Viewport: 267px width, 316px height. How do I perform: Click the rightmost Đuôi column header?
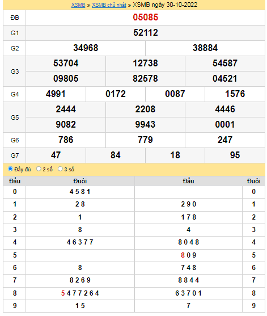coord(253,181)
